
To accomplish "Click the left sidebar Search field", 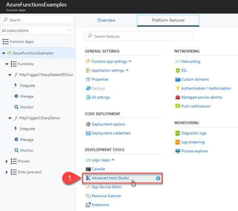I will click(37, 20).
